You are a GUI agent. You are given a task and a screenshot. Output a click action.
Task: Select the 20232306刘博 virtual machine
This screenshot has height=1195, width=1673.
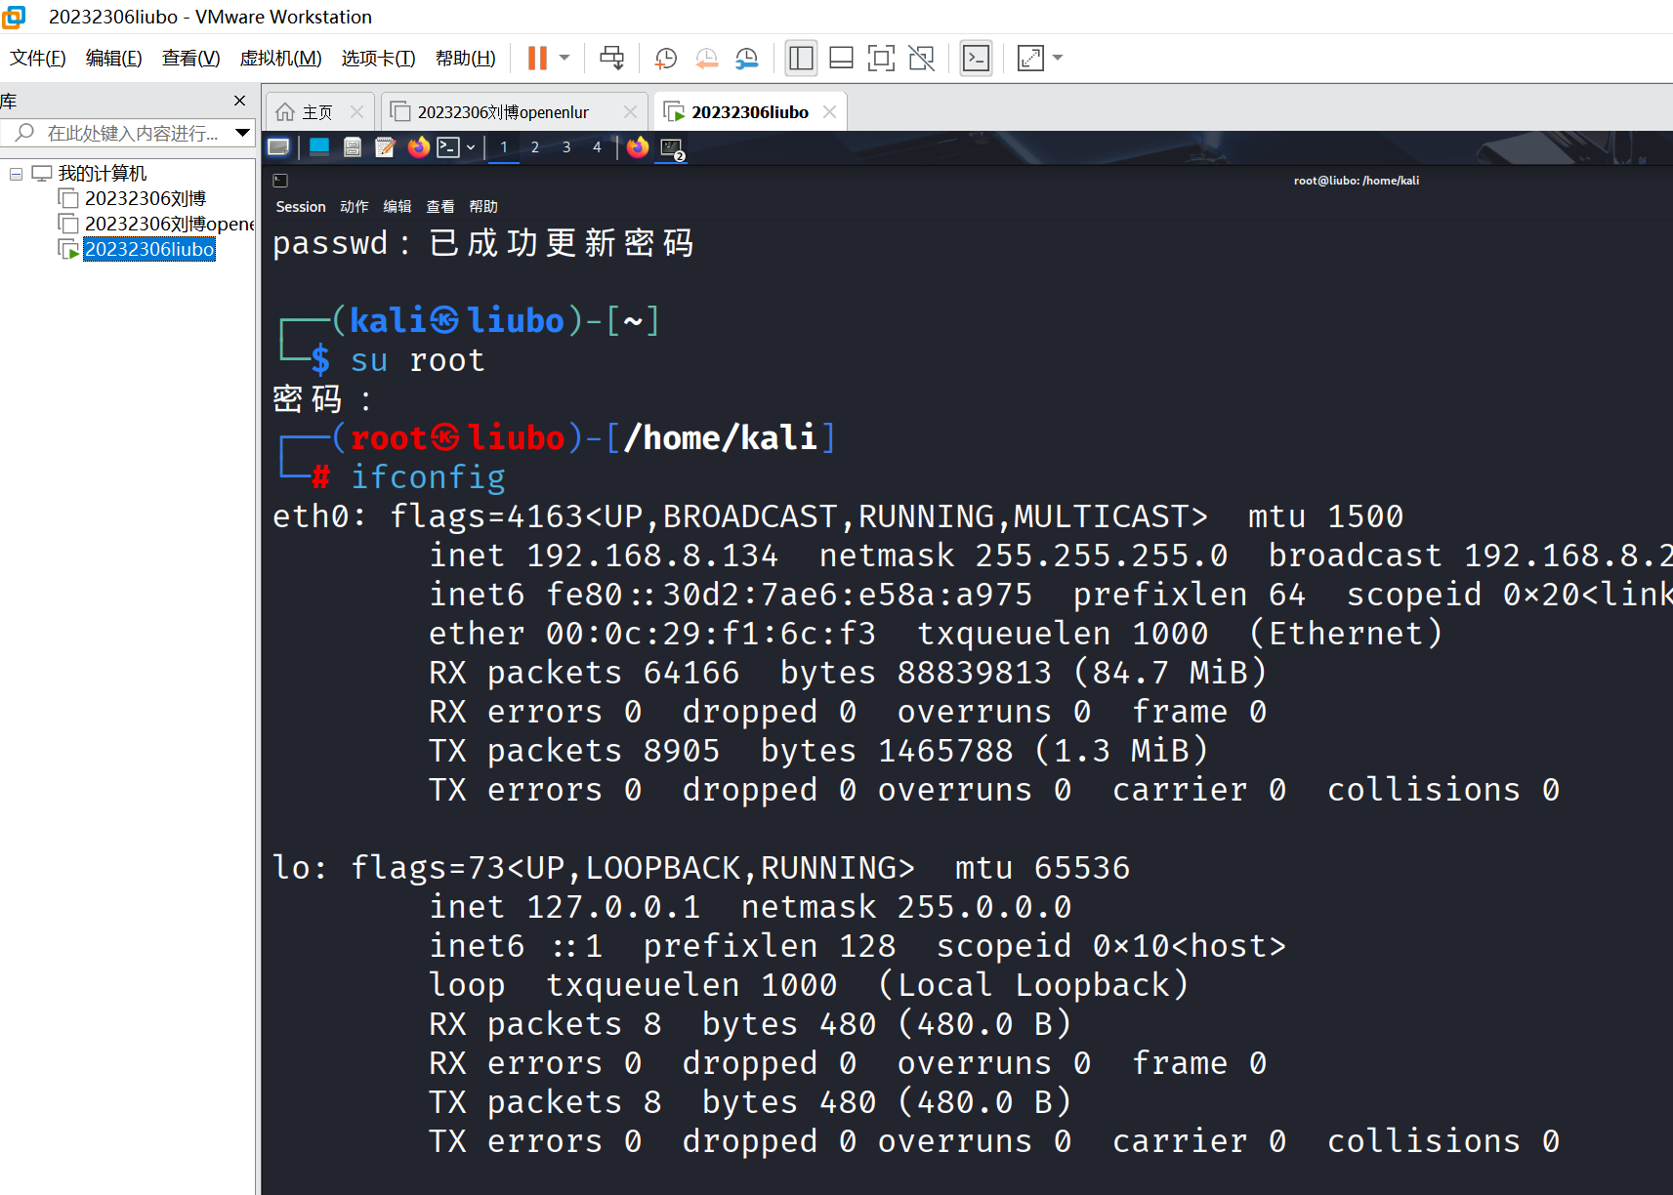pyautogui.click(x=146, y=199)
